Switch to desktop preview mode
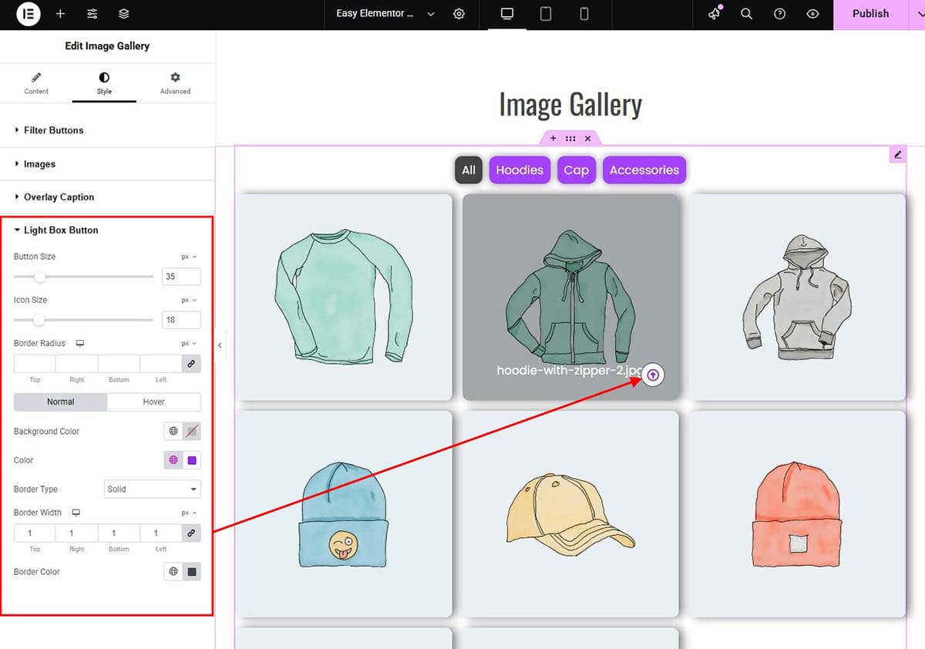925x649 pixels. point(507,14)
